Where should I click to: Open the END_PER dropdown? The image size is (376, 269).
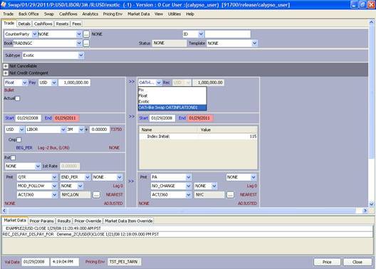88,177
